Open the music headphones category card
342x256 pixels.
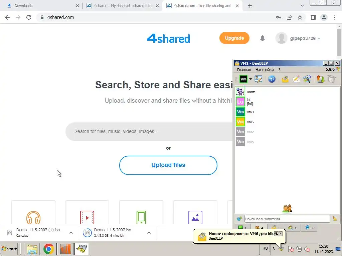[33, 212]
